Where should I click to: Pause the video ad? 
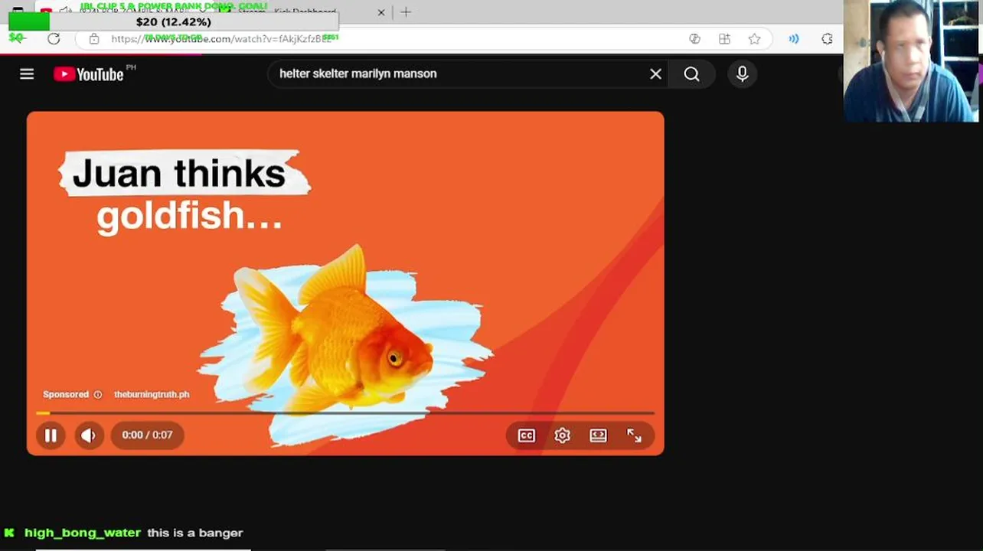51,435
